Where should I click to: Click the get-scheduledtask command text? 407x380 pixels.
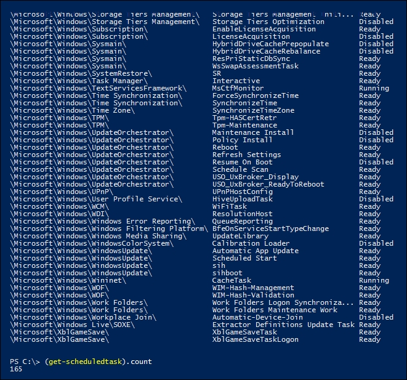(x=85, y=362)
